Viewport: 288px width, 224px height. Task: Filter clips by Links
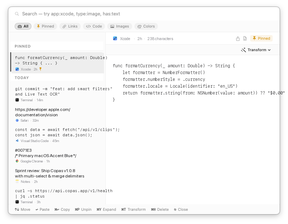70,26
